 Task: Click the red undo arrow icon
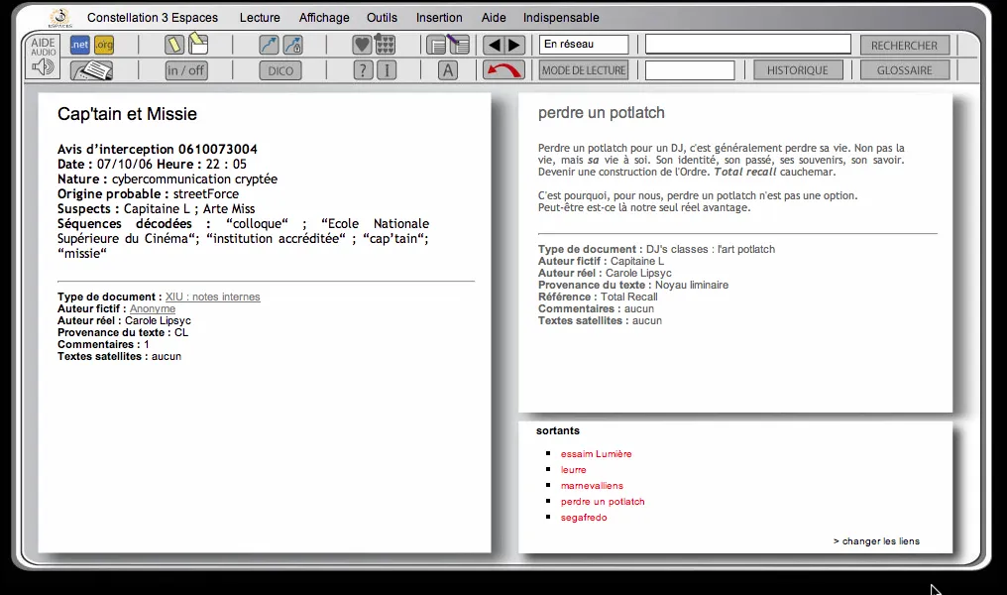[503, 70]
